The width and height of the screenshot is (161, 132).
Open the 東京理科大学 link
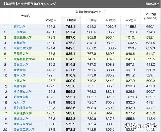tap(23, 113)
